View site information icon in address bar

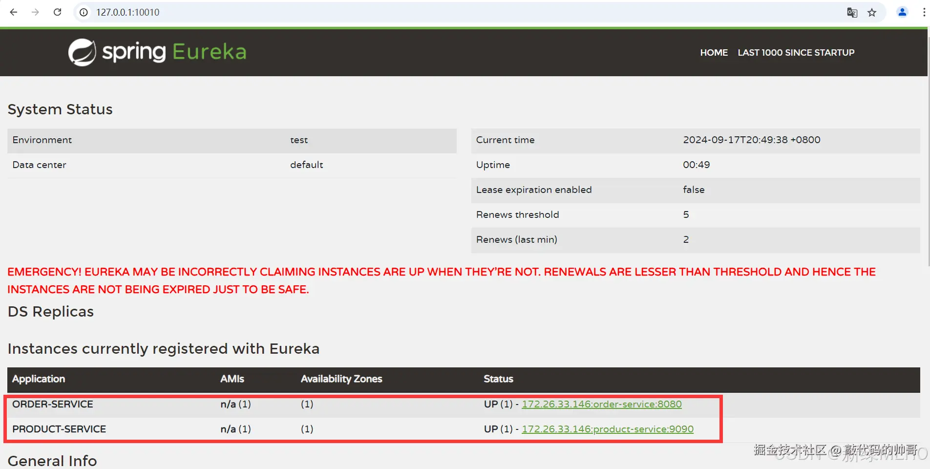84,12
